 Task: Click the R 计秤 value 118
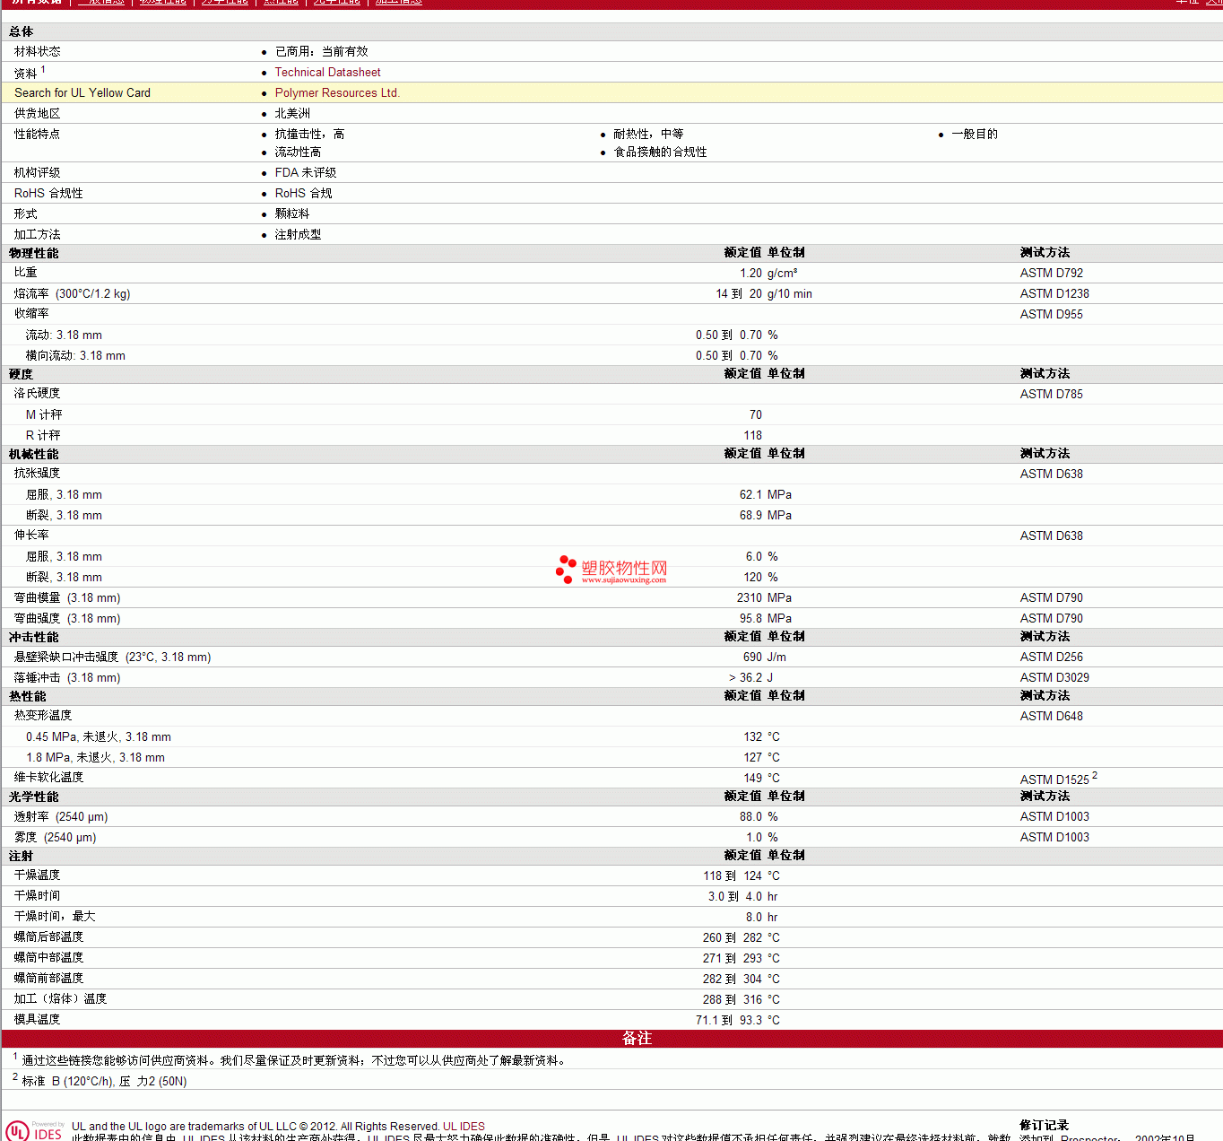point(753,436)
